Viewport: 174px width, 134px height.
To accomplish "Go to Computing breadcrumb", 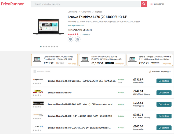I will (72, 12).
